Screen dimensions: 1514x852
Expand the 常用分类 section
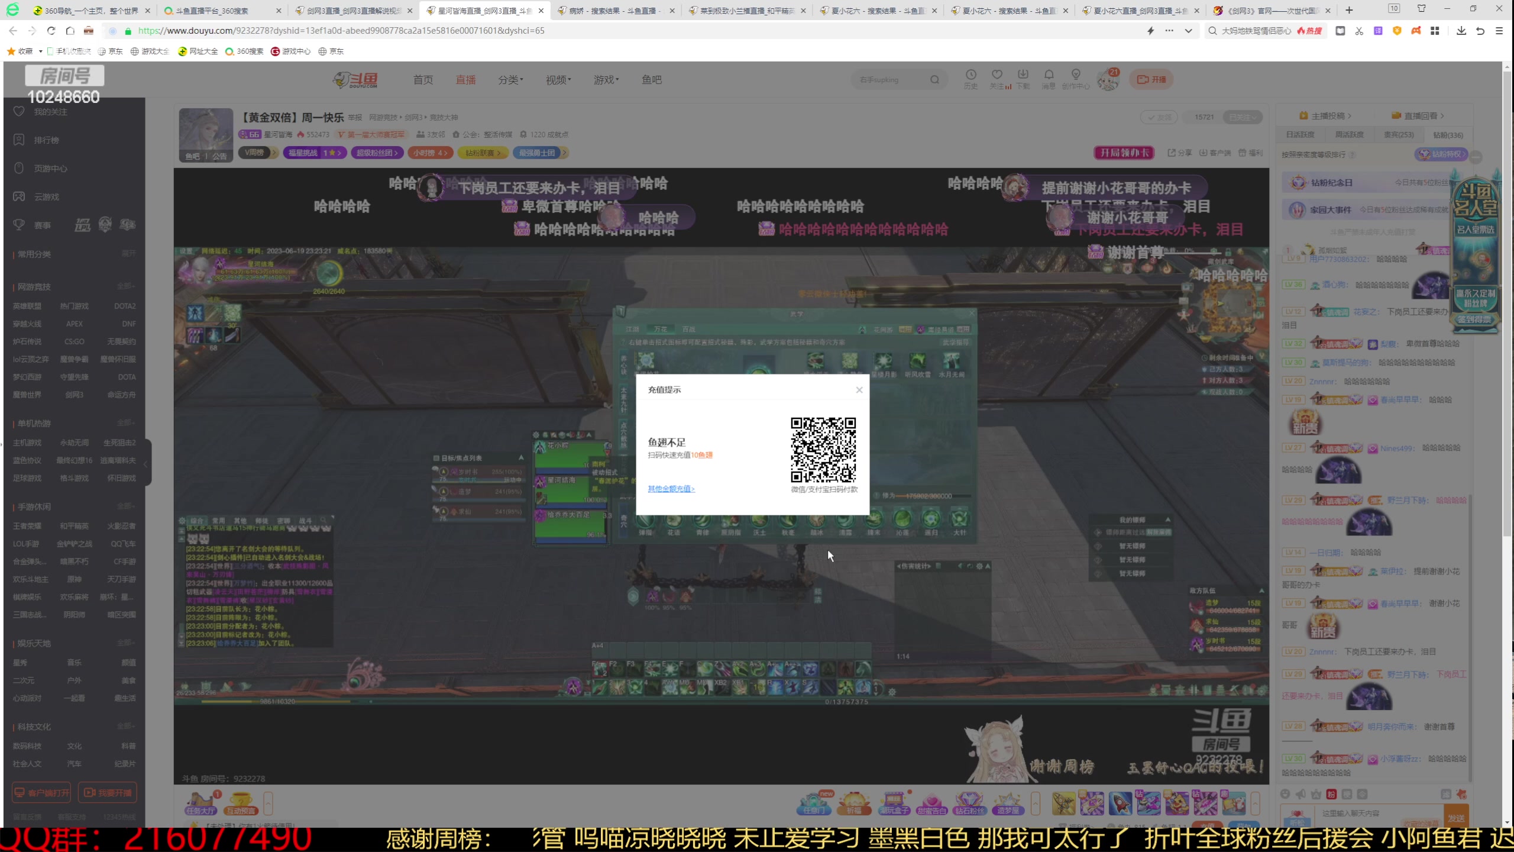[128, 254]
